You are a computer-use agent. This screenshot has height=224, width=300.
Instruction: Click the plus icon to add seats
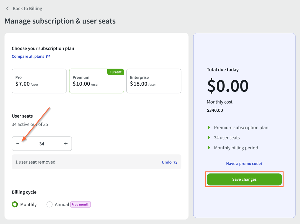tap(66, 144)
